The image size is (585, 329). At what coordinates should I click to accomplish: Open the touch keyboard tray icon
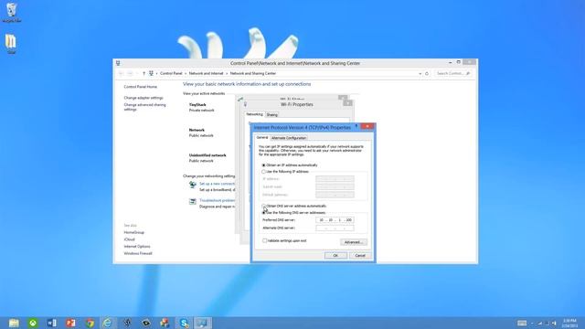tap(522, 323)
